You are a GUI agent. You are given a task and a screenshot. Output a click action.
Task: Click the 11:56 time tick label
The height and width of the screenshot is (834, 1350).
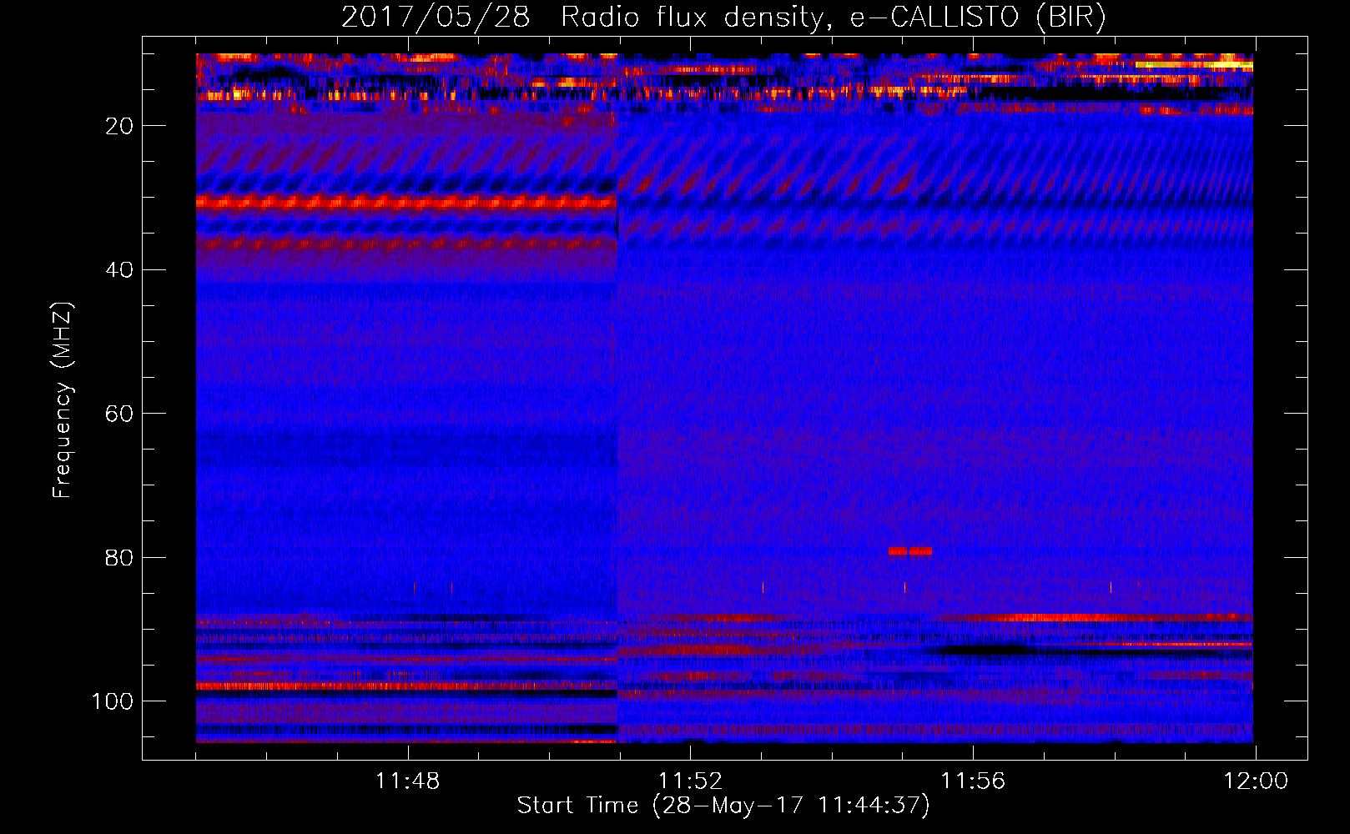(x=973, y=781)
